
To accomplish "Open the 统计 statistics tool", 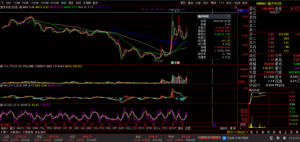I will tap(206, 3).
